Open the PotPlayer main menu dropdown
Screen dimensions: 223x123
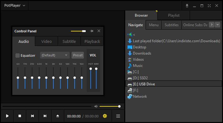click(14, 6)
